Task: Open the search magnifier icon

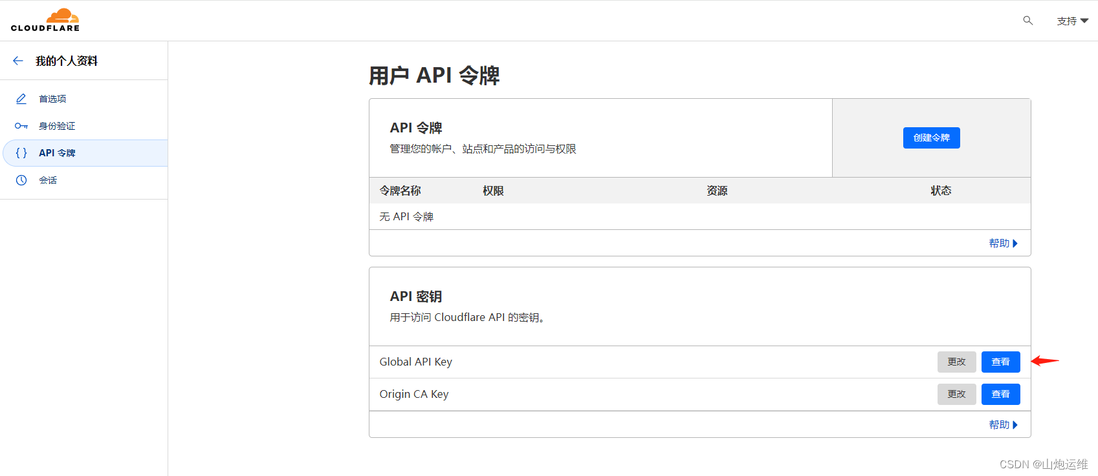Action: pos(1027,21)
